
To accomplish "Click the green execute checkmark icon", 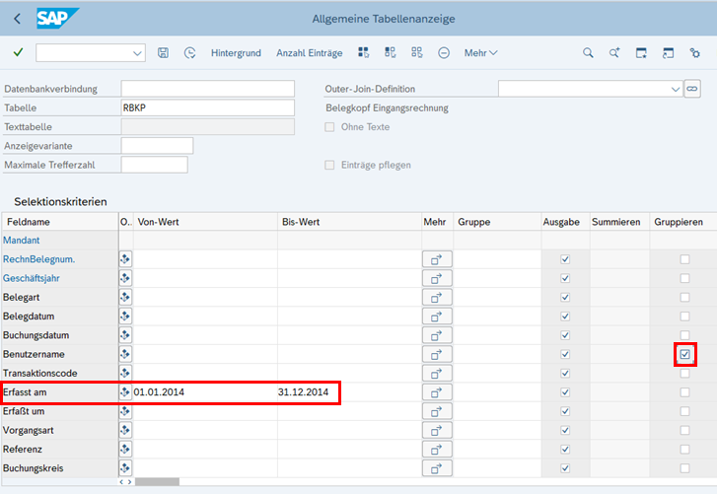I will (18, 52).
